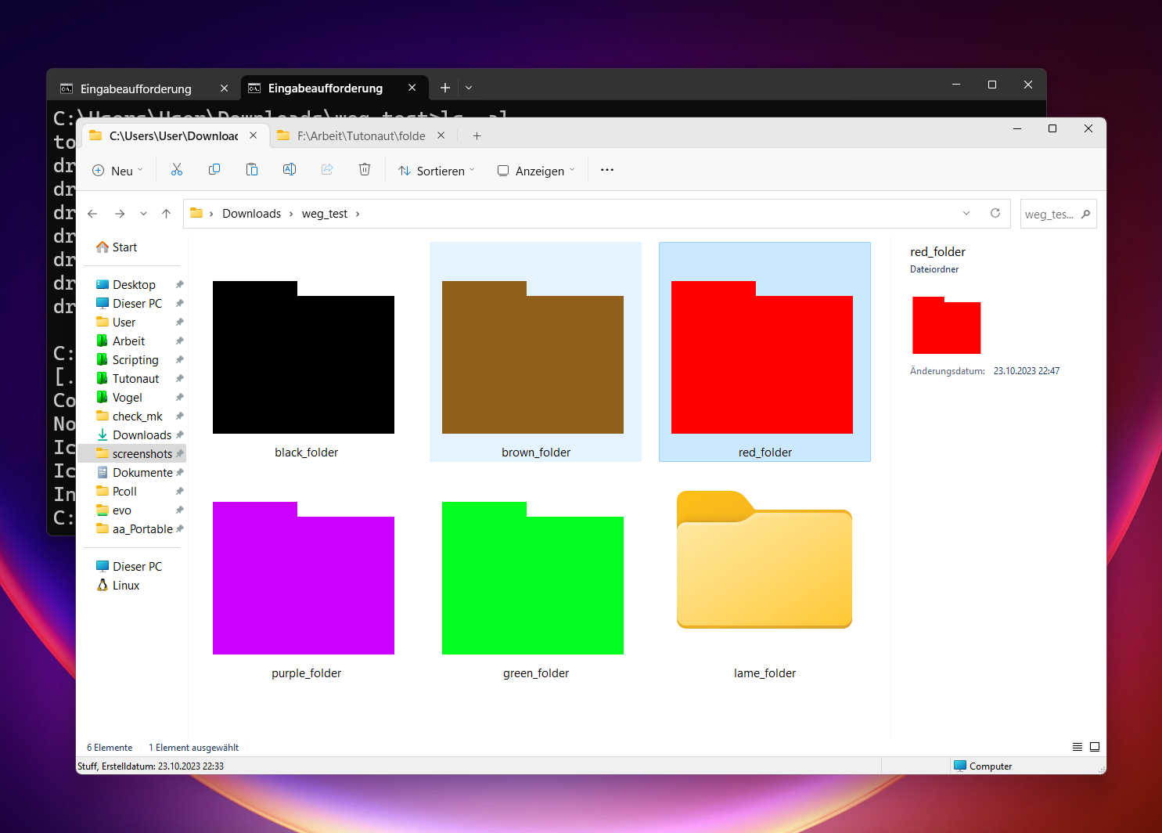Copy red_folder with the Copy icon
Screen dimensions: 1162x833
coord(214,169)
